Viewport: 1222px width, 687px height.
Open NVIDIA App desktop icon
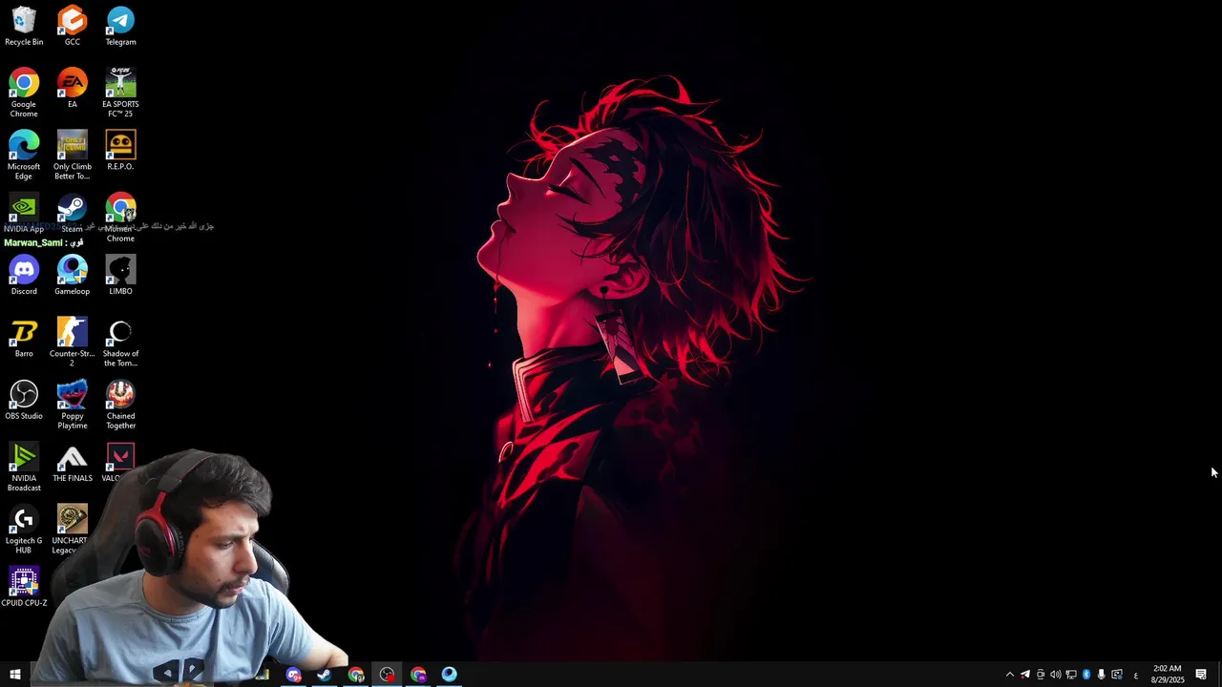[24, 213]
